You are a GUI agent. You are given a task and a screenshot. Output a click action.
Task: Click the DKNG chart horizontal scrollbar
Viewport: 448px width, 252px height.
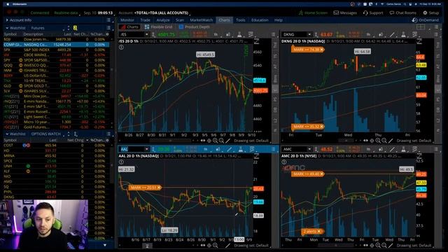coord(346,141)
